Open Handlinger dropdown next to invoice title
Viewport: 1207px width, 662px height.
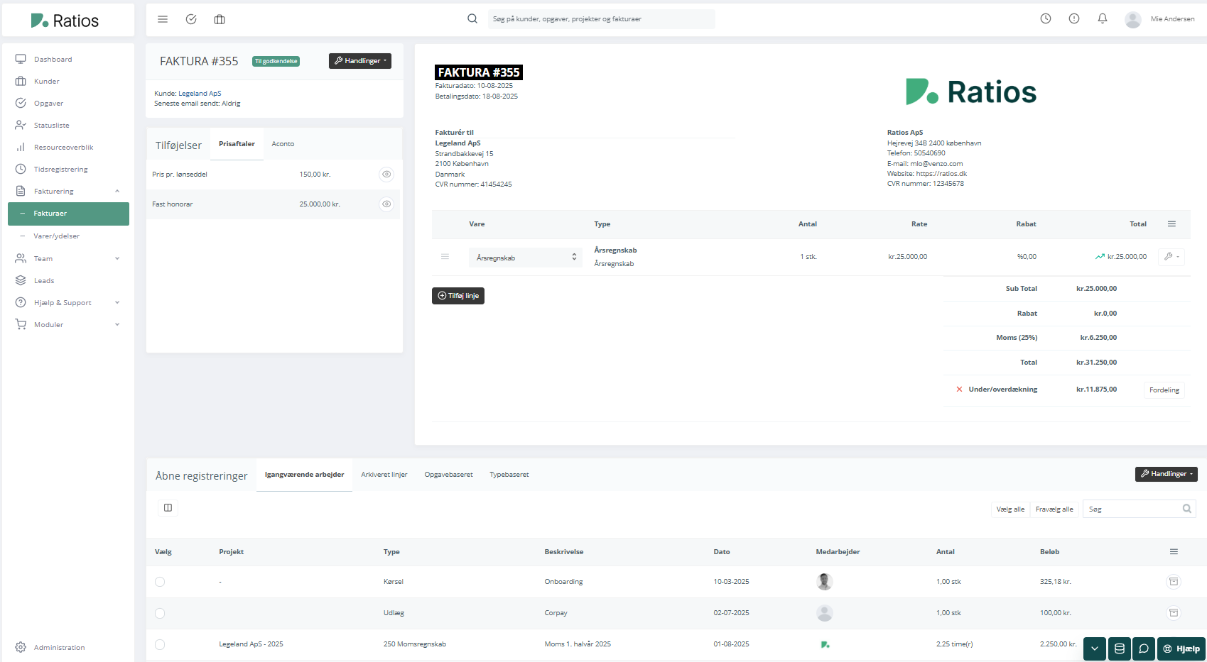(360, 61)
